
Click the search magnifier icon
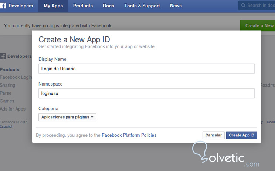[244, 6]
